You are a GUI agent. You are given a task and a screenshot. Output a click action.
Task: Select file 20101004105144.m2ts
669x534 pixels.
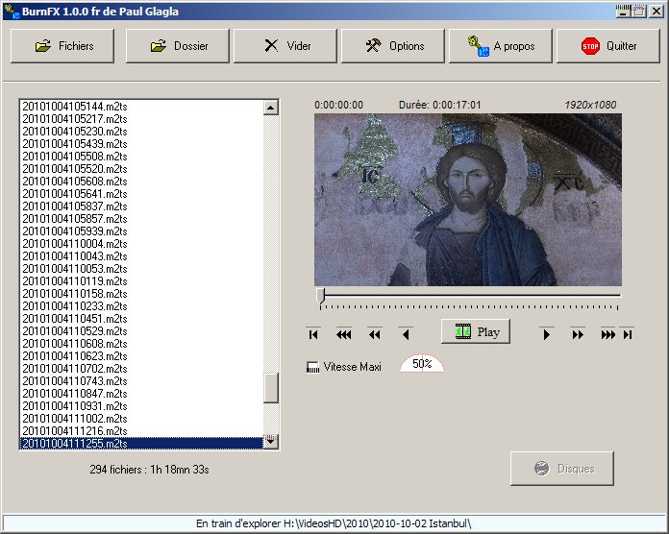pyautogui.click(x=141, y=106)
